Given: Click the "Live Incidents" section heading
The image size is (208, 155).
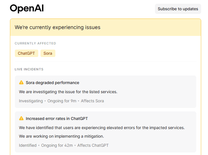Looking at the screenshot, I should pyautogui.click(x=29, y=69).
